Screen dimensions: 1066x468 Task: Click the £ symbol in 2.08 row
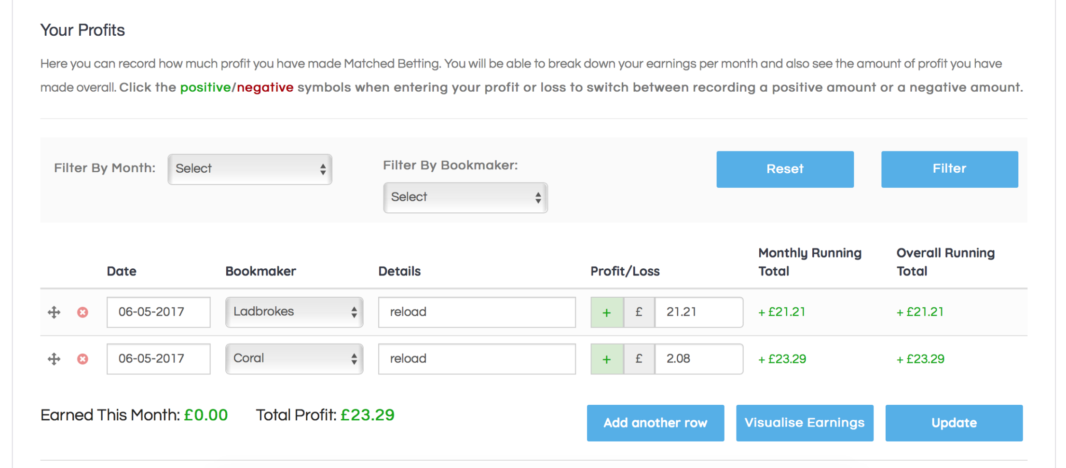pos(639,359)
